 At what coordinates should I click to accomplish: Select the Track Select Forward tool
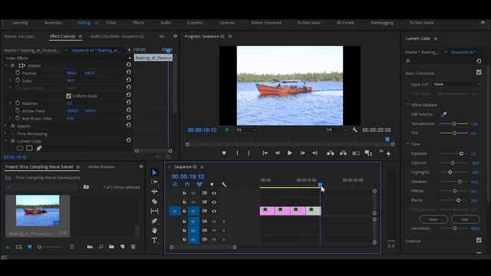[154, 182]
